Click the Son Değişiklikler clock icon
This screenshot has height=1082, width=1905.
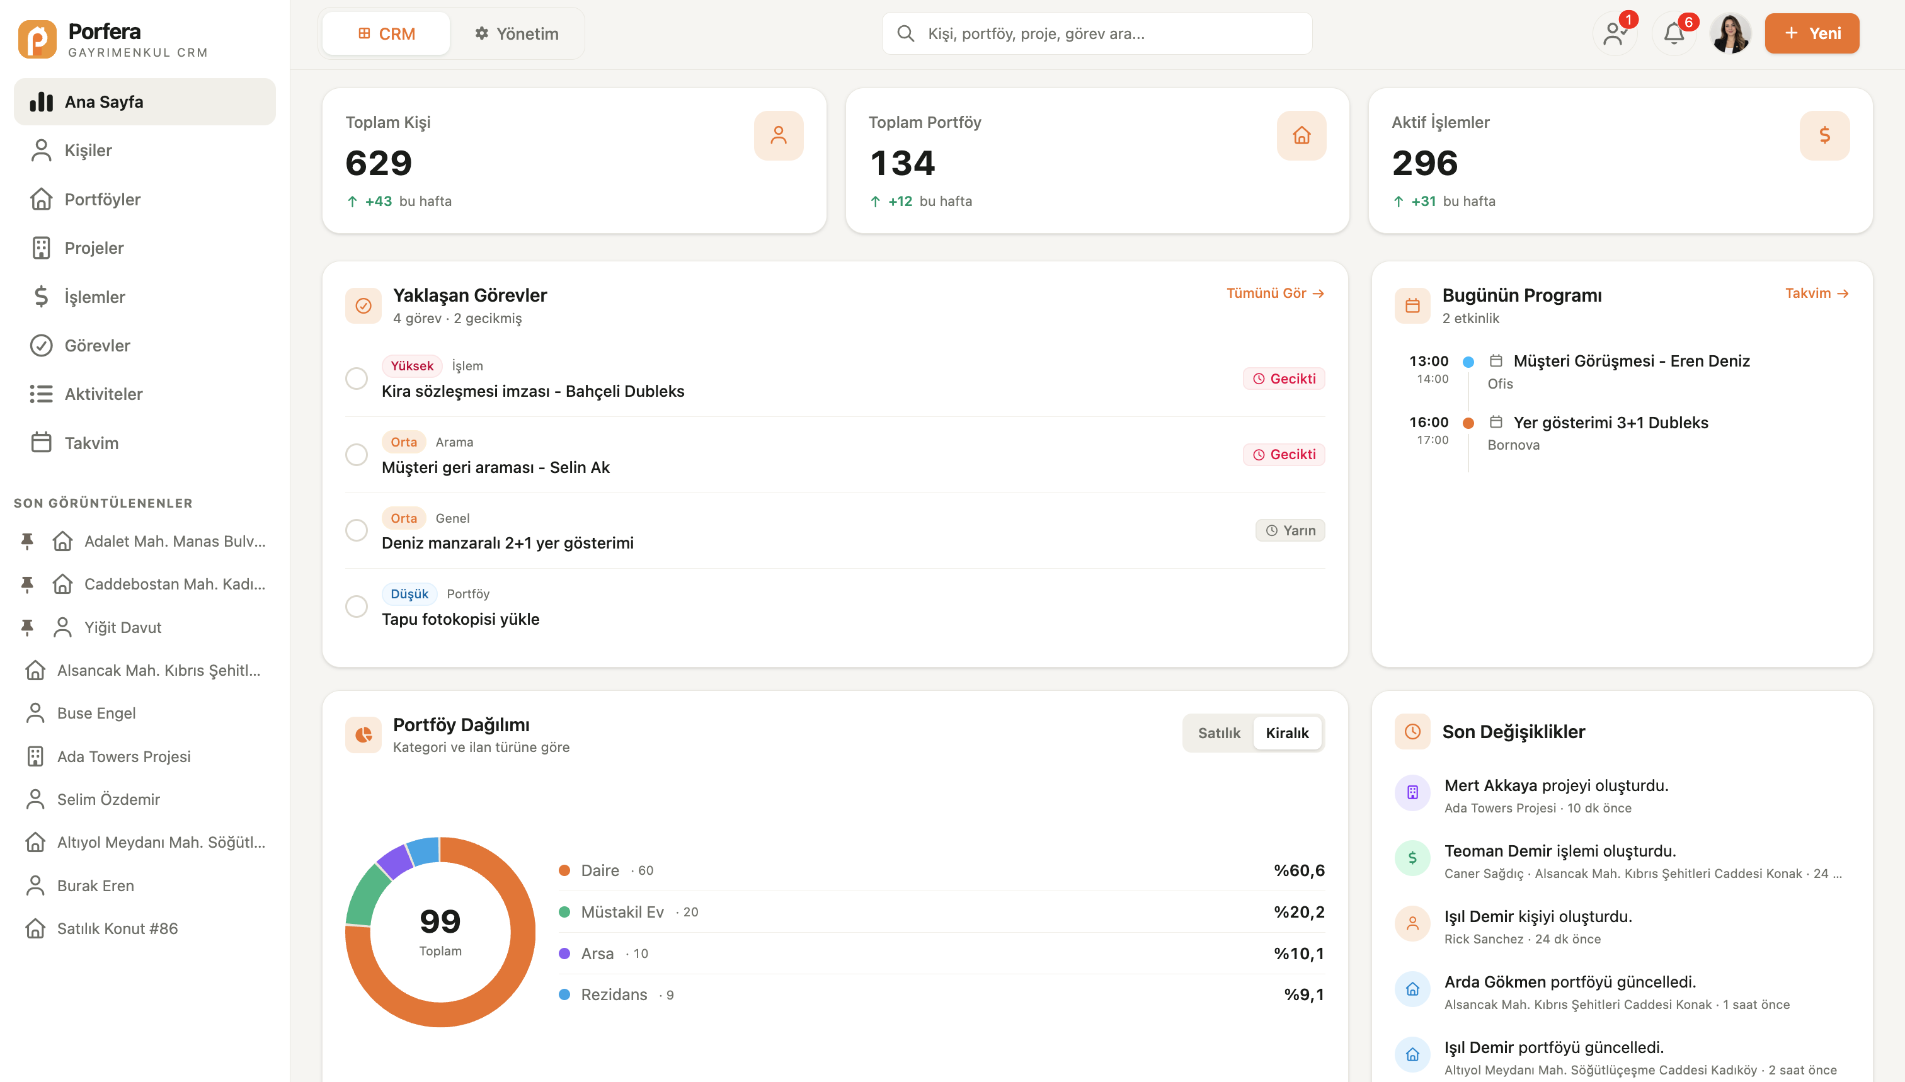coord(1412,732)
